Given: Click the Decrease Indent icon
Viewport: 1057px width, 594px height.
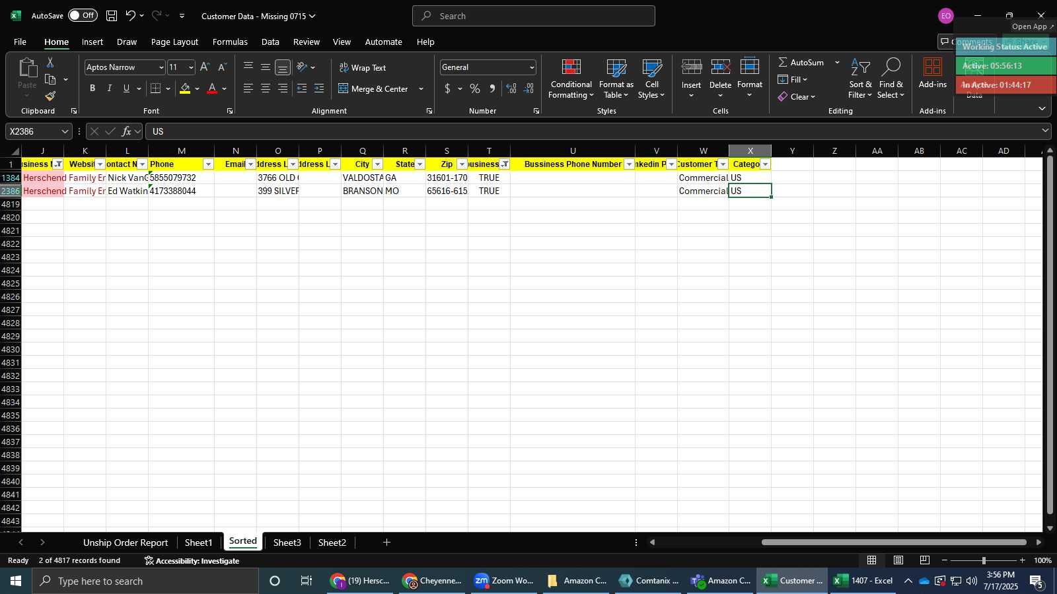Looking at the screenshot, I should click(302, 88).
